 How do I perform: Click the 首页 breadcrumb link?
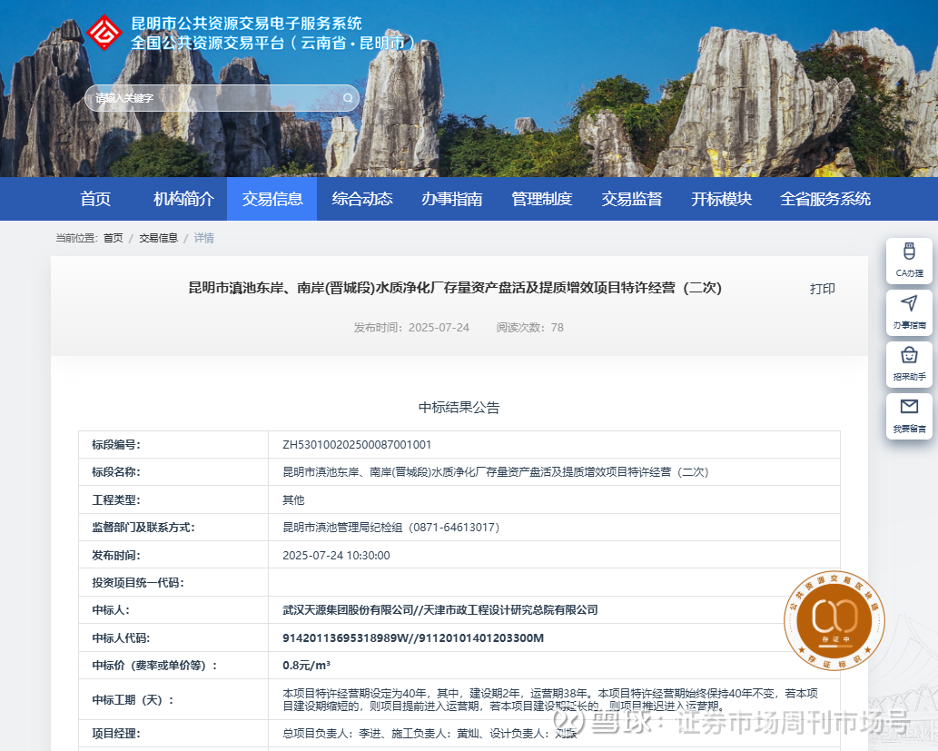click(114, 238)
